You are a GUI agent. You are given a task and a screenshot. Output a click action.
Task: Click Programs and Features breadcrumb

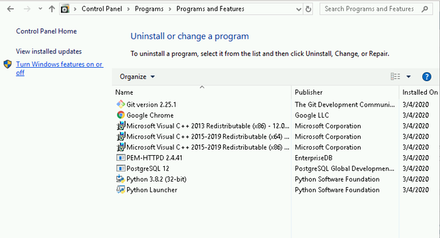coord(210,9)
